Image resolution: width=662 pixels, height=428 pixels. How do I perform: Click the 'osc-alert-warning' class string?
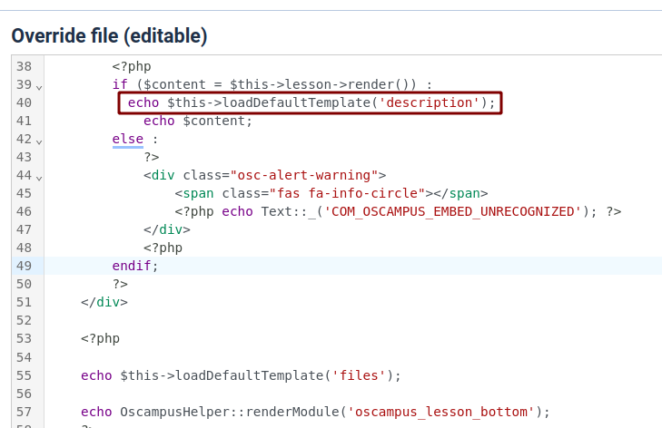click(x=304, y=175)
